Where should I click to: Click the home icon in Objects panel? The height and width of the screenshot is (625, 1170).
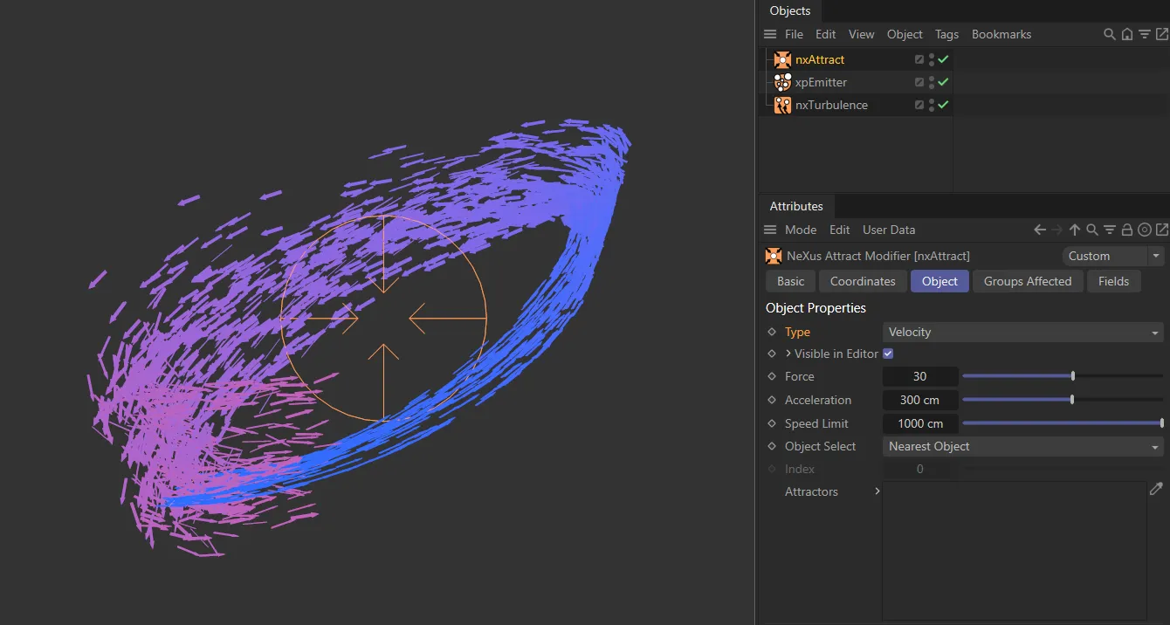1126,34
